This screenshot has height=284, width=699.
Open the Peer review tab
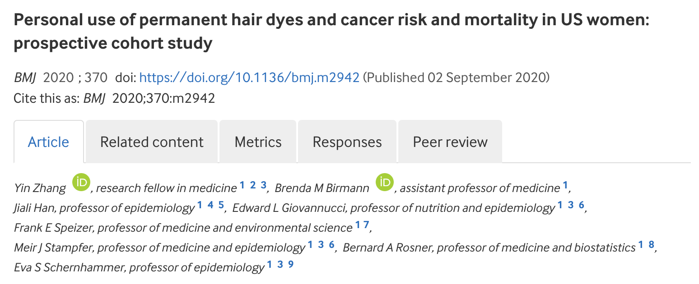[450, 142]
